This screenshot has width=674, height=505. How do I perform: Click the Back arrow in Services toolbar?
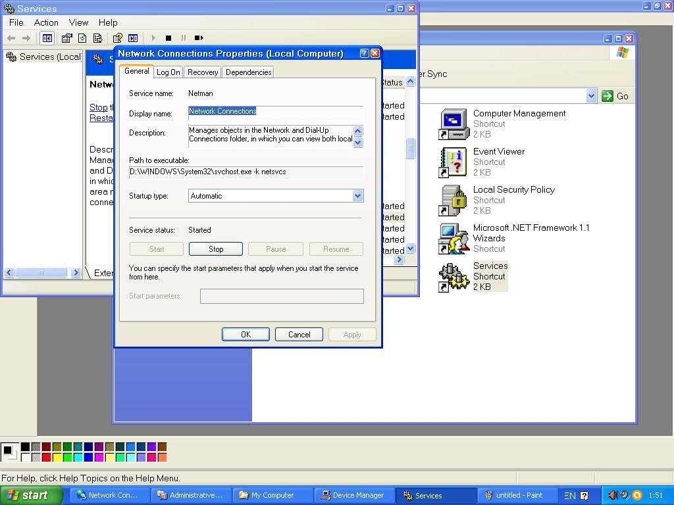[11, 38]
